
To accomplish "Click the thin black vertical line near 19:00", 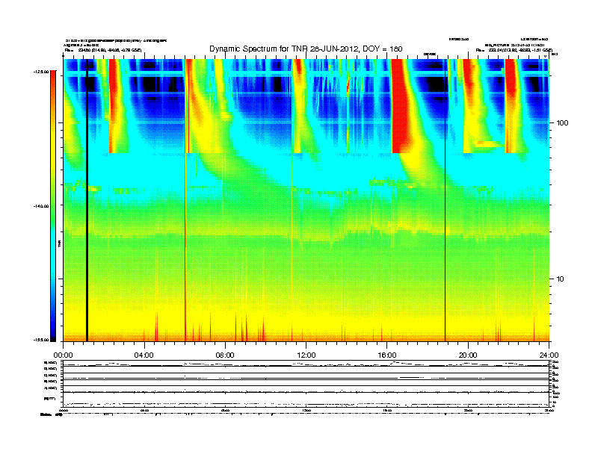I will tap(445, 200).
